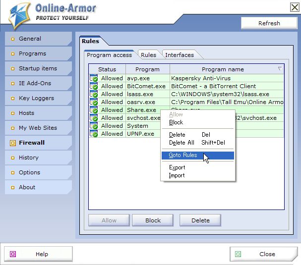Open the General section
Screen dimensions: 301x265
pos(38,39)
